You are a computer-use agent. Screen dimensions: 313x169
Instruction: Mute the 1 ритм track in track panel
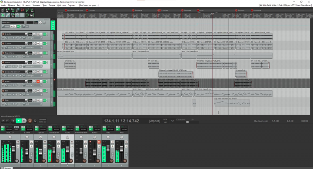click(x=38, y=34)
